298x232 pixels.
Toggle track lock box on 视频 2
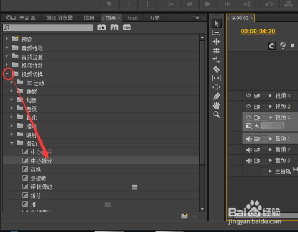(x=264, y=107)
